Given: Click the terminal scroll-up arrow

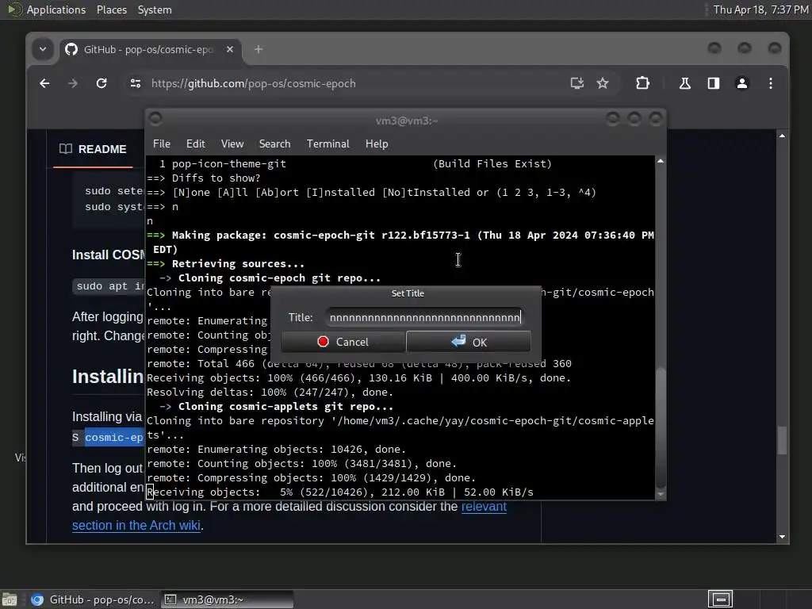Looking at the screenshot, I should point(661,161).
